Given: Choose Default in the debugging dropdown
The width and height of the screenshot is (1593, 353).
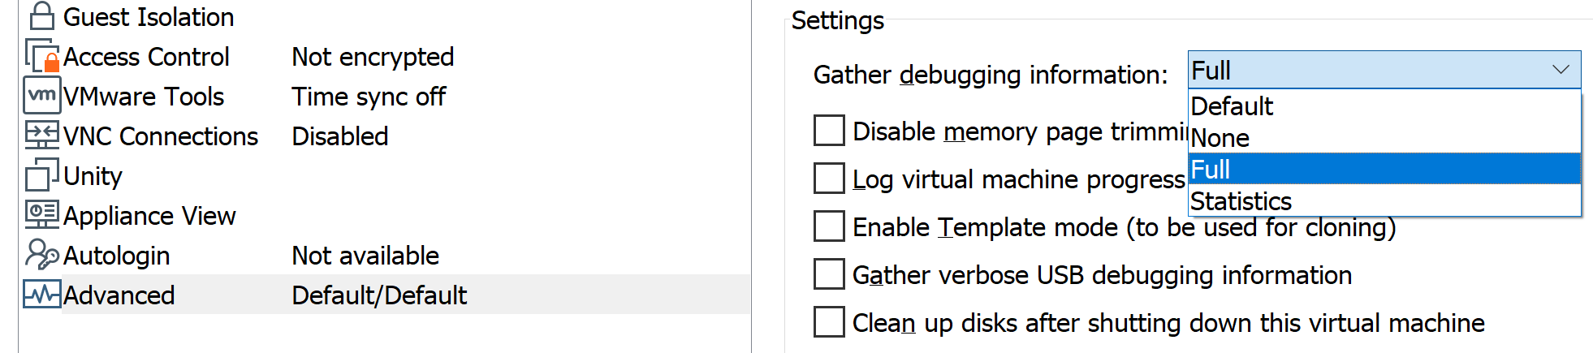Looking at the screenshot, I should 1232,106.
